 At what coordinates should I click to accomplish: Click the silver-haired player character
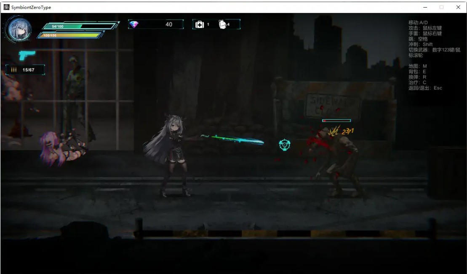click(171, 155)
